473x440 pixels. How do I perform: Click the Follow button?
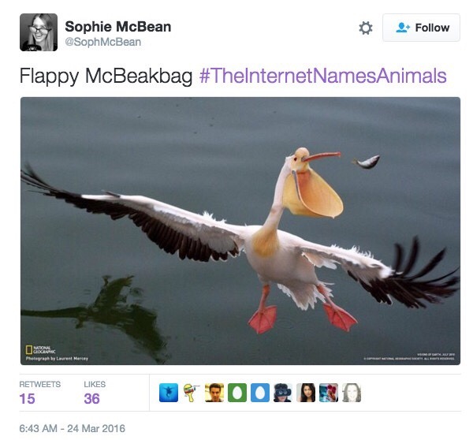(x=421, y=28)
